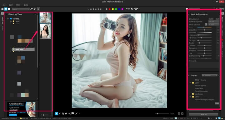Click the Reset All button
This screenshot has width=225, height=120.
coord(203,114)
